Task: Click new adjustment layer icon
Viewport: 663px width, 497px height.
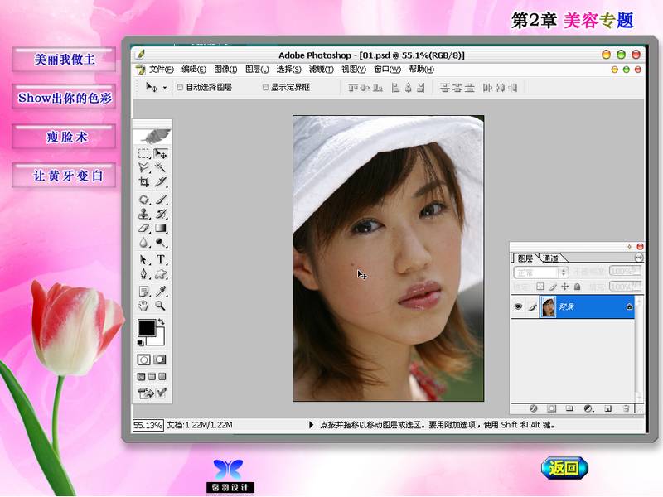Action: [x=588, y=408]
